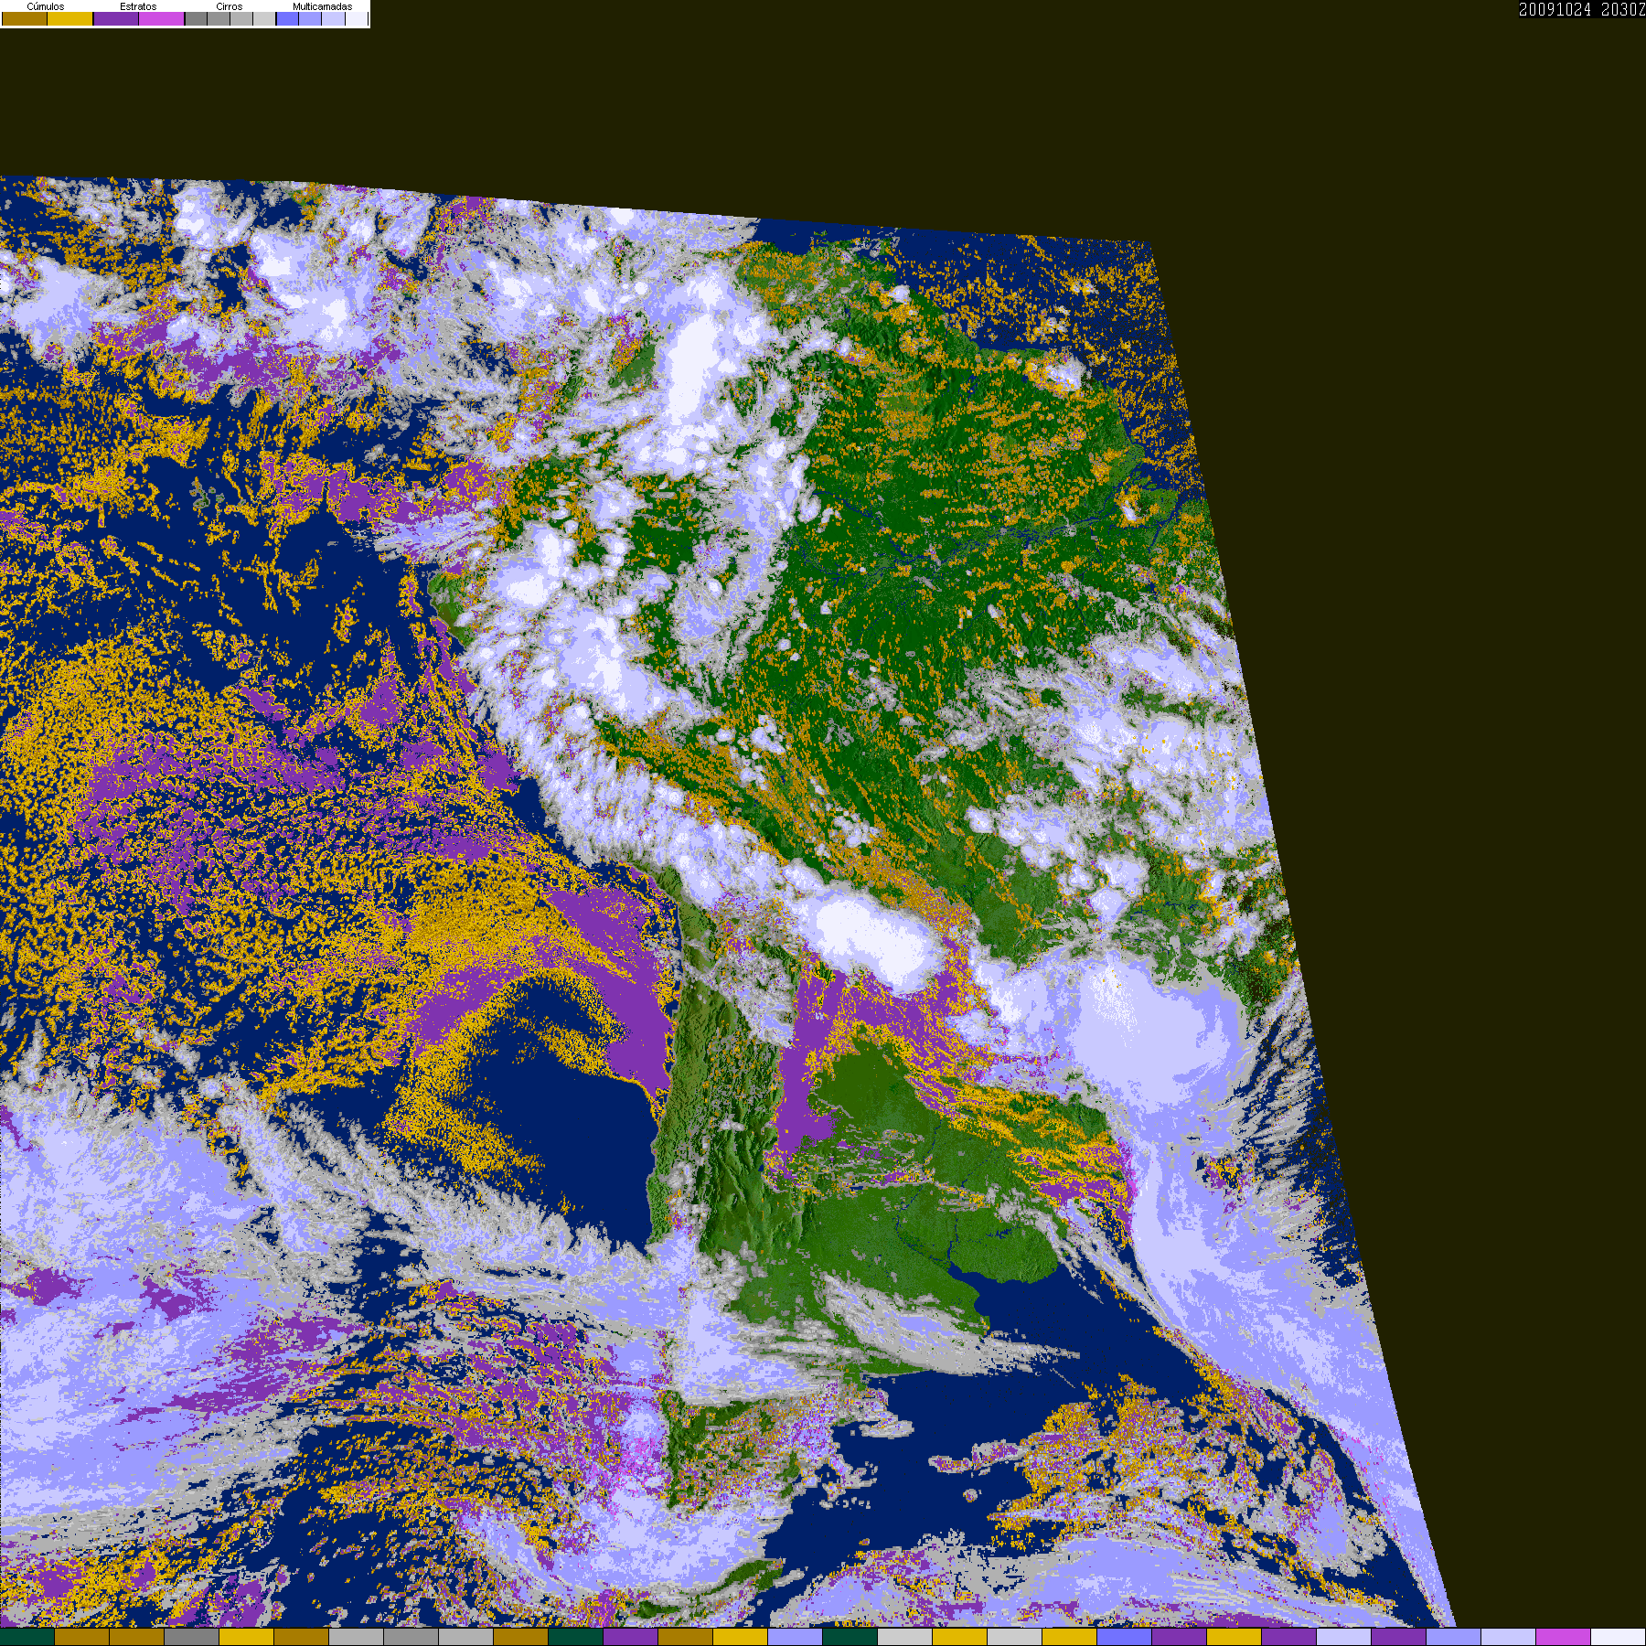Select the magenta Estratos swatch
Image resolution: width=1646 pixels, height=1646 pixels.
161,18
